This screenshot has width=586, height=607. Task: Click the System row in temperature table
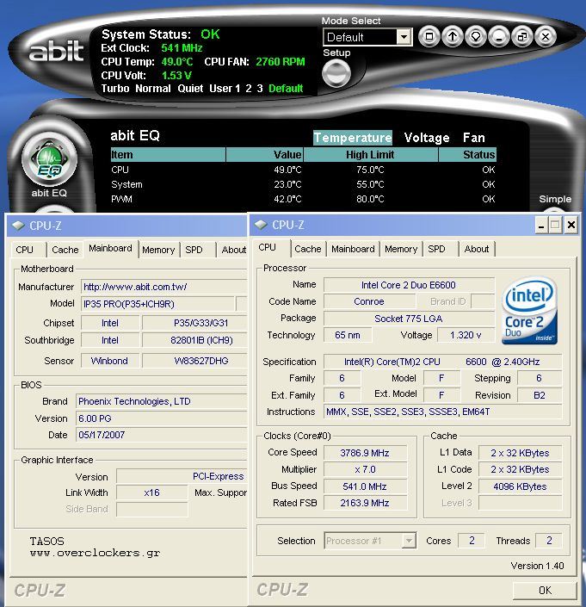tap(303, 184)
